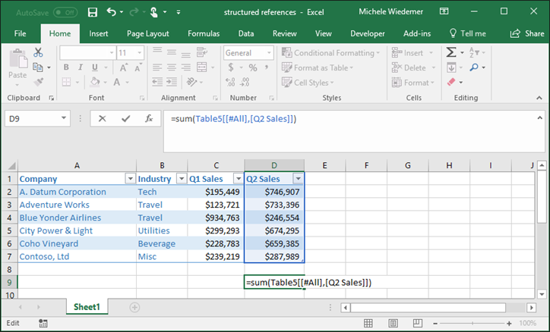Screen dimensions: 550x332
Task: Open the Industry column filter dropdown
Action: (182, 179)
